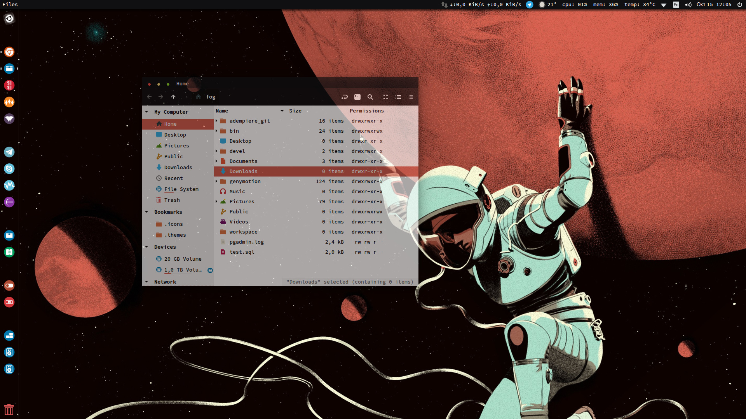Click the fog path button
The image size is (746, 419).
tap(211, 97)
